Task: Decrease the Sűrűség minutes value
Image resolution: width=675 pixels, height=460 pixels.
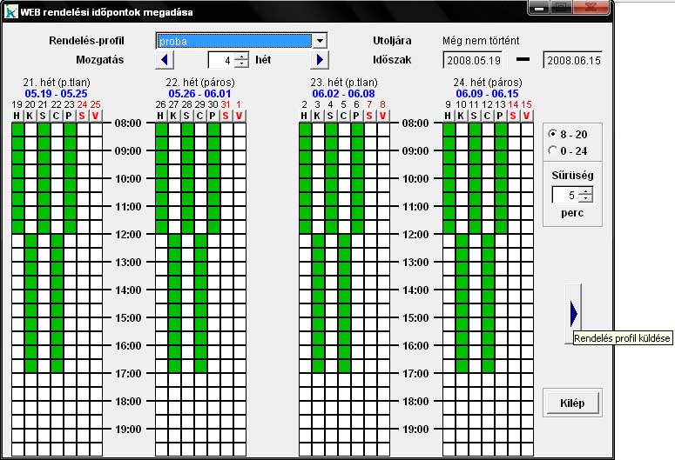Action: [x=585, y=200]
